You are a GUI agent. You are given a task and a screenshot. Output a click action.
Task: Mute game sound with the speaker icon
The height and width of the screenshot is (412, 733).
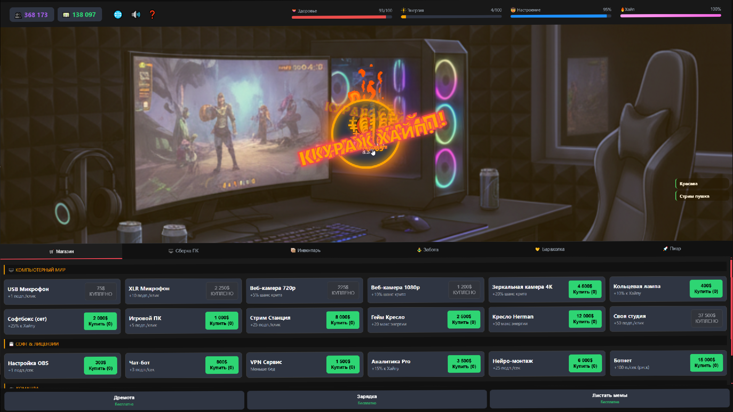(x=135, y=14)
